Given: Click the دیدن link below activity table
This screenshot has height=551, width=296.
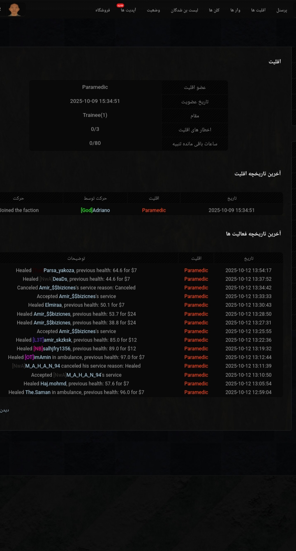Looking at the screenshot, I should click(x=4, y=410).
